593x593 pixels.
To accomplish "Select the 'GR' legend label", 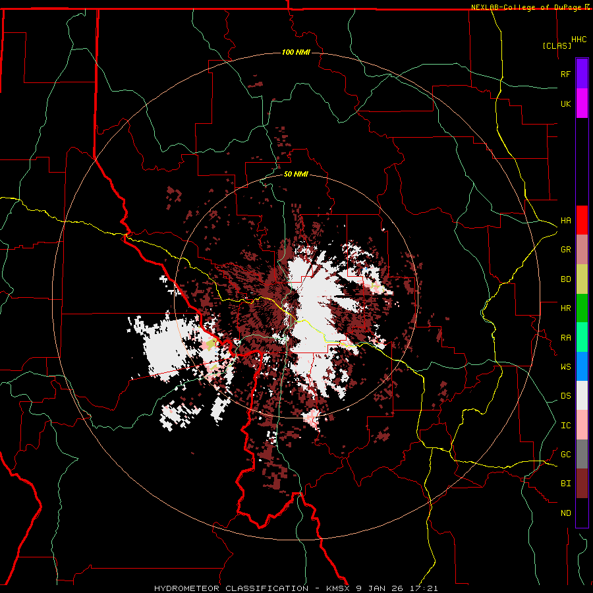I will coord(565,250).
